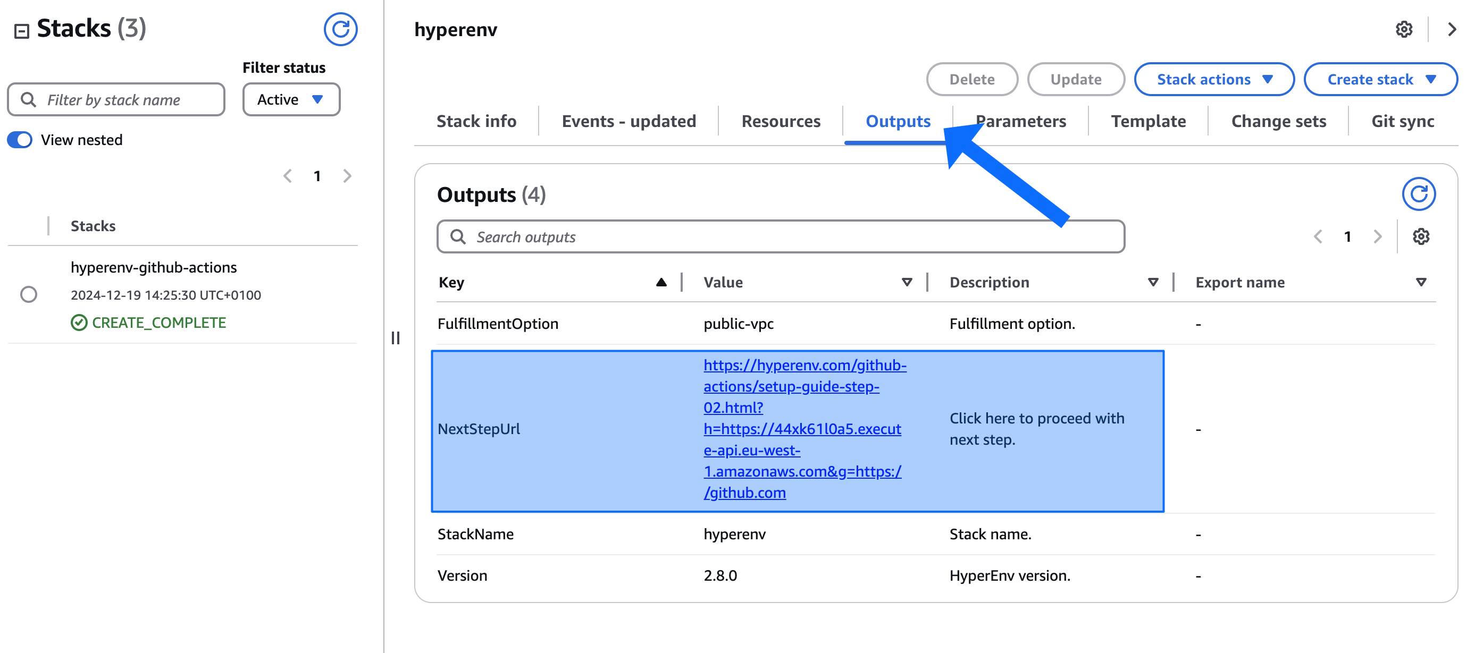This screenshot has height=653, width=1475.
Task: Open the Git sync tab
Action: 1402,121
